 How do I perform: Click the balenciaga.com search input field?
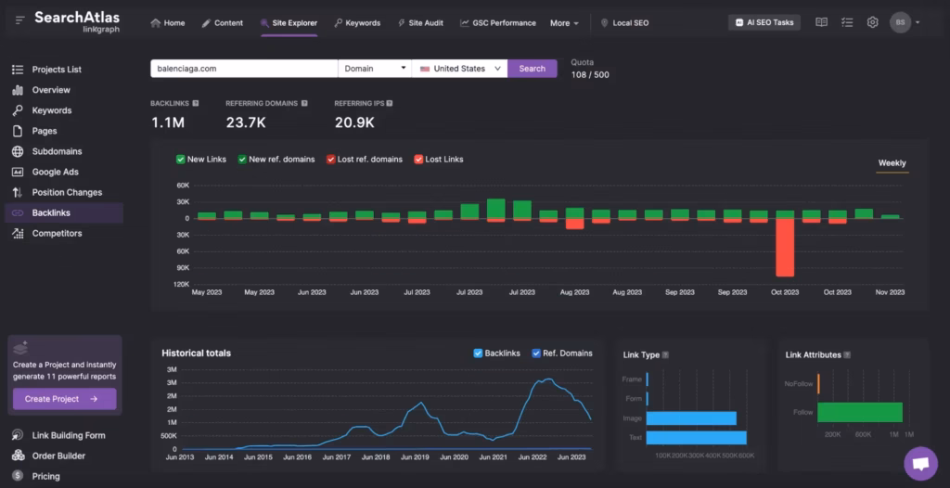tap(243, 69)
